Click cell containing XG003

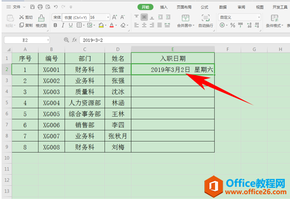point(51,92)
